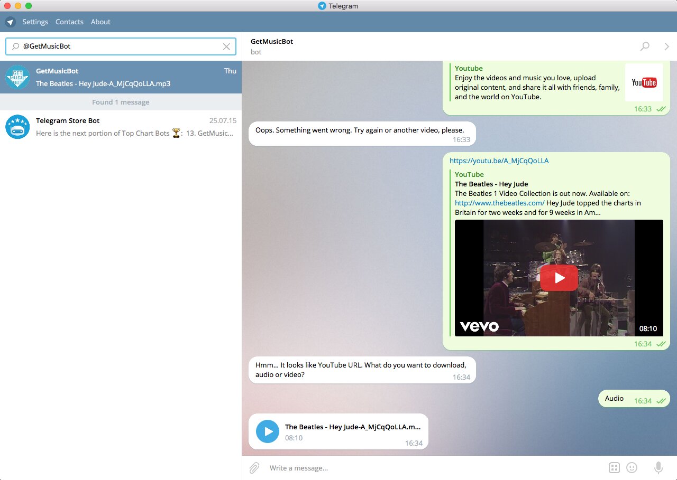Click the paperclip attach file icon

coord(254,468)
